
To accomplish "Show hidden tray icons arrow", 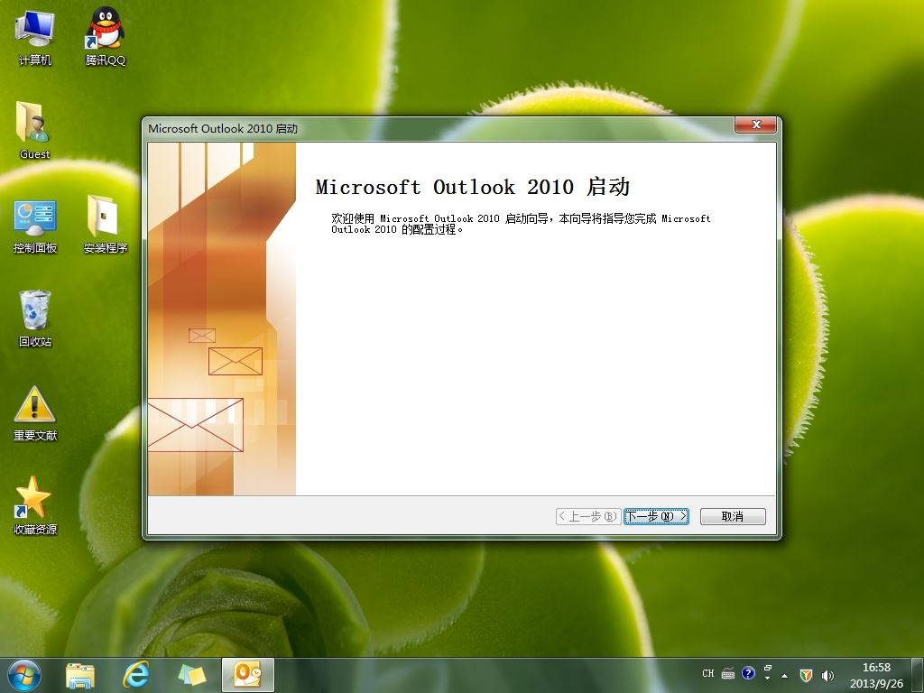I will point(784,676).
